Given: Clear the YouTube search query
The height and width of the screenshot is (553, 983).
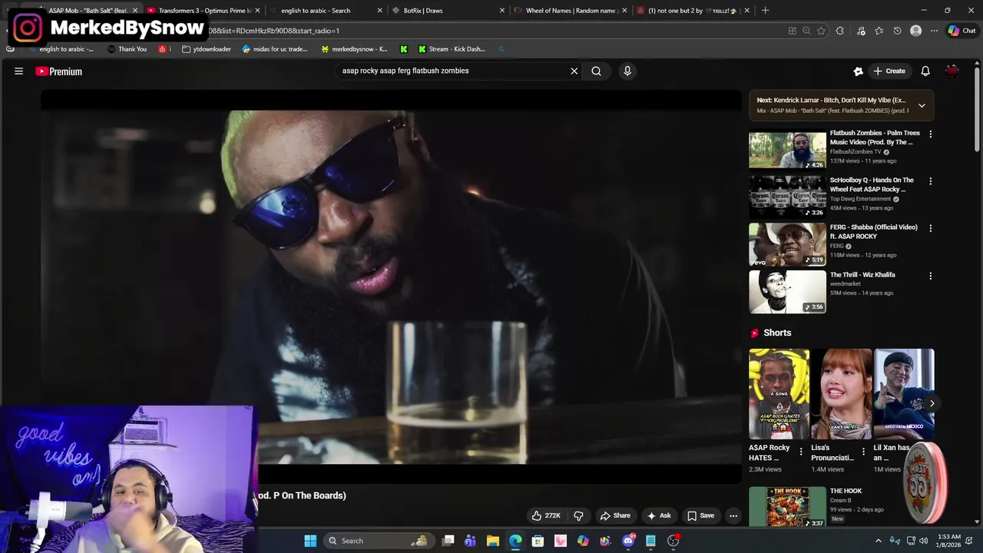Looking at the screenshot, I should pyautogui.click(x=574, y=71).
